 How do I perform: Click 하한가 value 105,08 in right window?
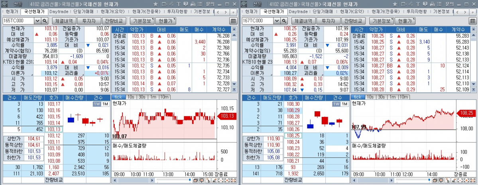[x=273, y=157]
